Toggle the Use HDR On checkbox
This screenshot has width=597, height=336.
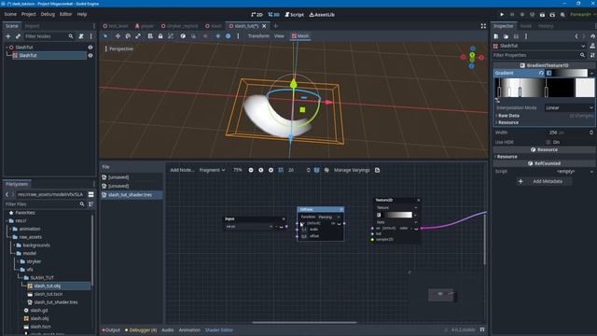click(x=548, y=142)
